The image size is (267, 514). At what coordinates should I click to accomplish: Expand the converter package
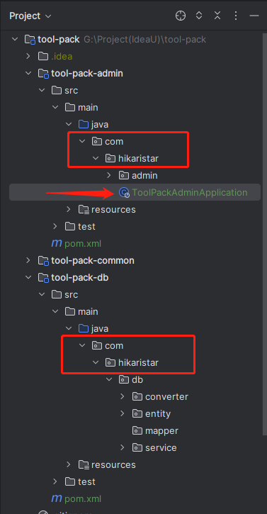123,396
